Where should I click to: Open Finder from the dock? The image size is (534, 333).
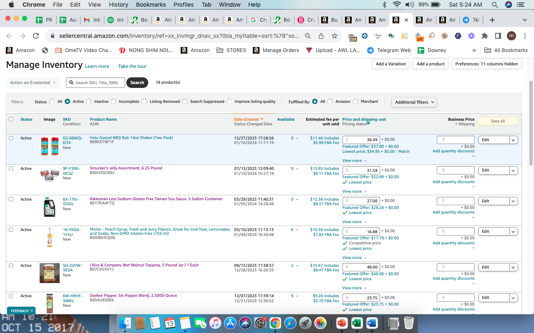[125, 323]
